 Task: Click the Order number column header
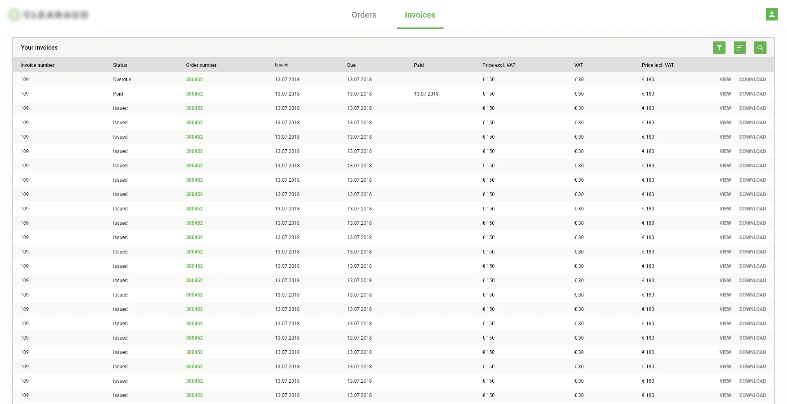201,65
